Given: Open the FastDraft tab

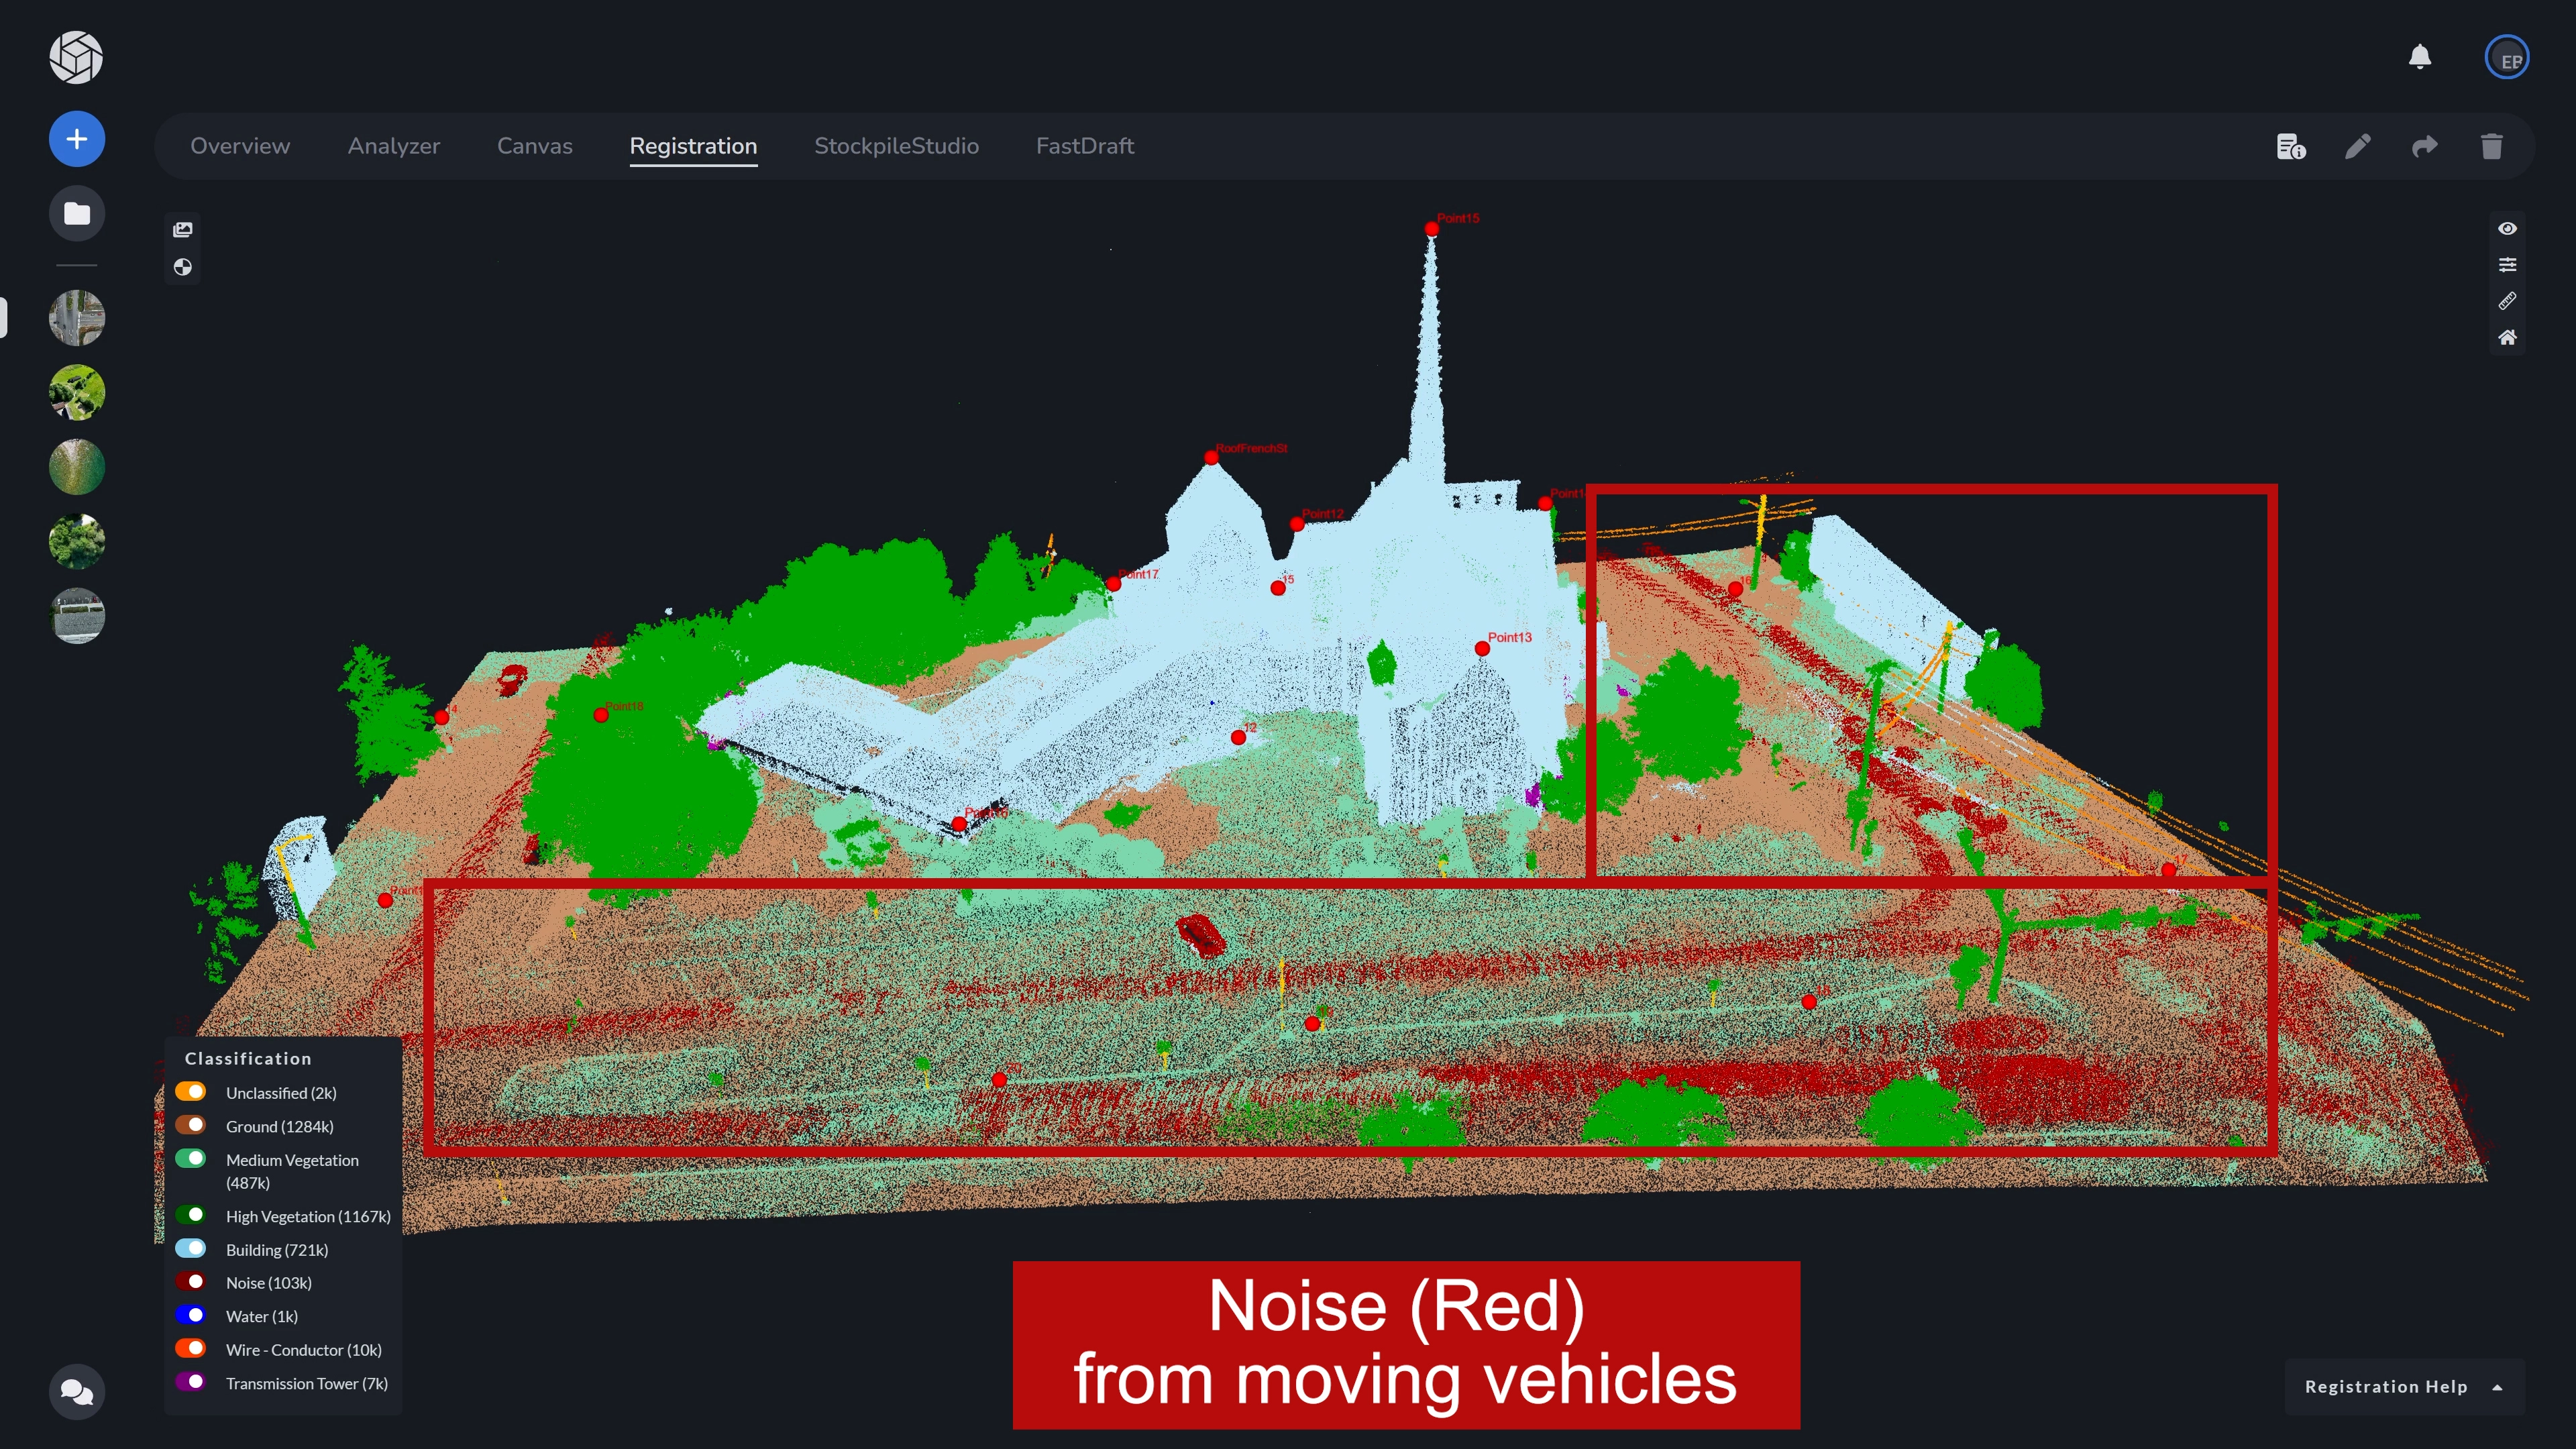Looking at the screenshot, I should tap(1085, 146).
